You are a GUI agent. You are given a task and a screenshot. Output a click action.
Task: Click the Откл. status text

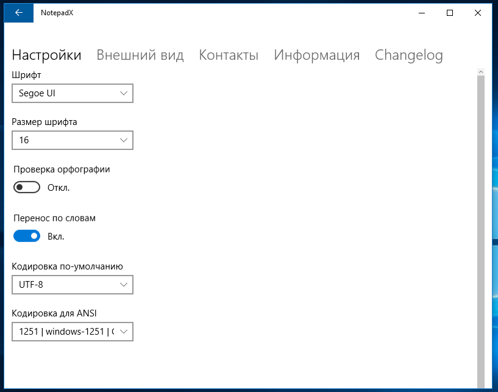click(59, 188)
